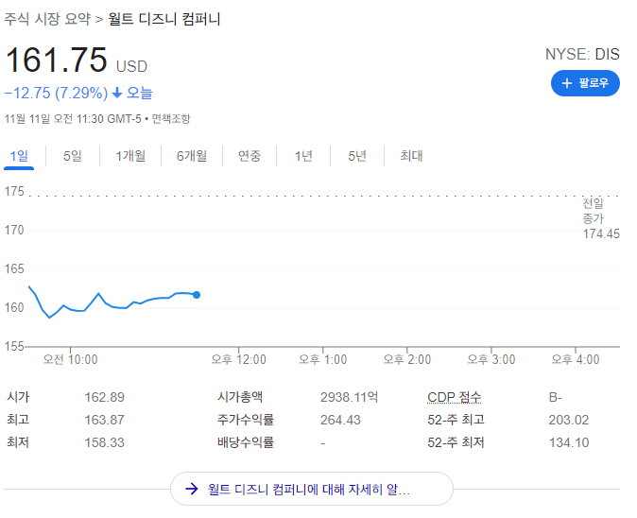Click the blue endpoint dot on the chart

point(197,295)
